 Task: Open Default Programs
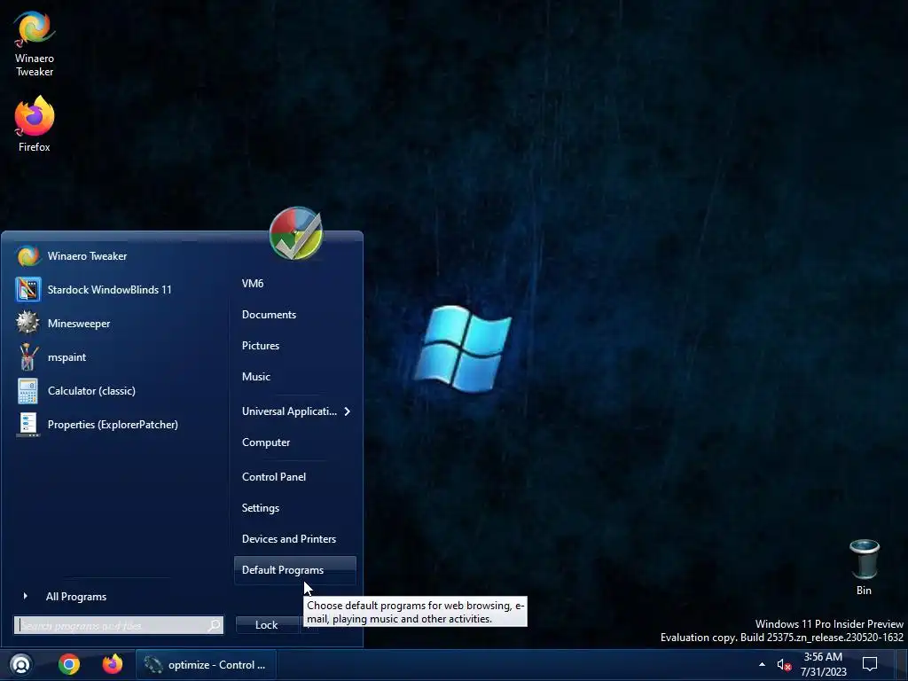(x=294, y=570)
